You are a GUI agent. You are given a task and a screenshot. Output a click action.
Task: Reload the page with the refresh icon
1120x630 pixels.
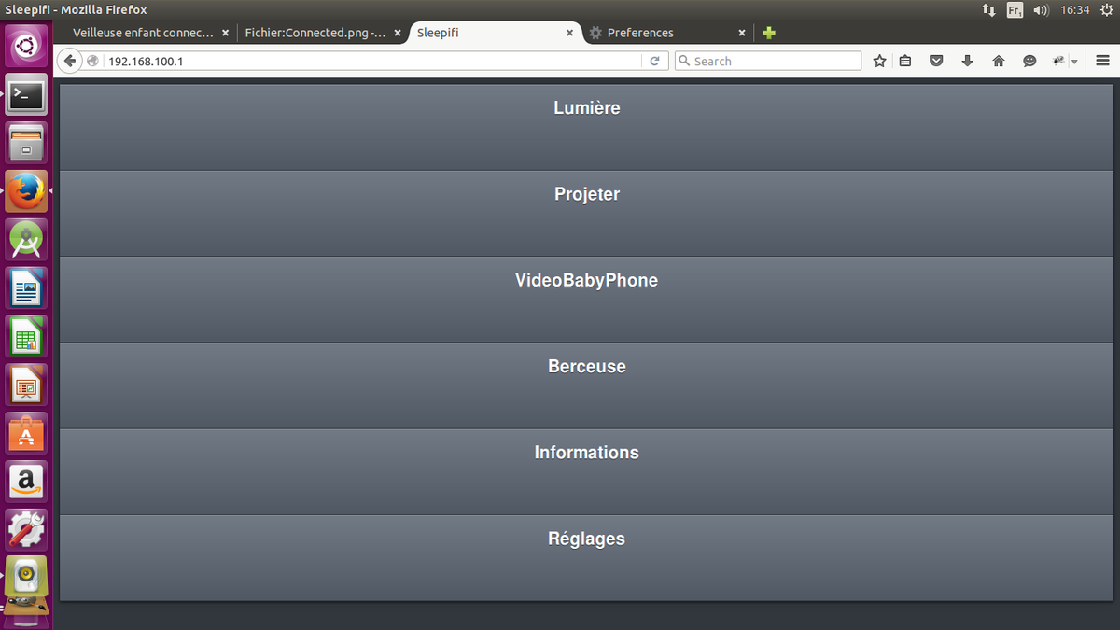pyautogui.click(x=655, y=61)
